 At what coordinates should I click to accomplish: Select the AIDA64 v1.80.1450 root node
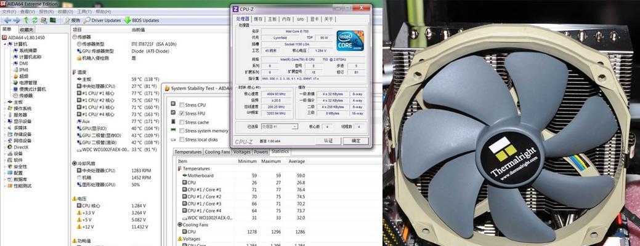pos(23,38)
